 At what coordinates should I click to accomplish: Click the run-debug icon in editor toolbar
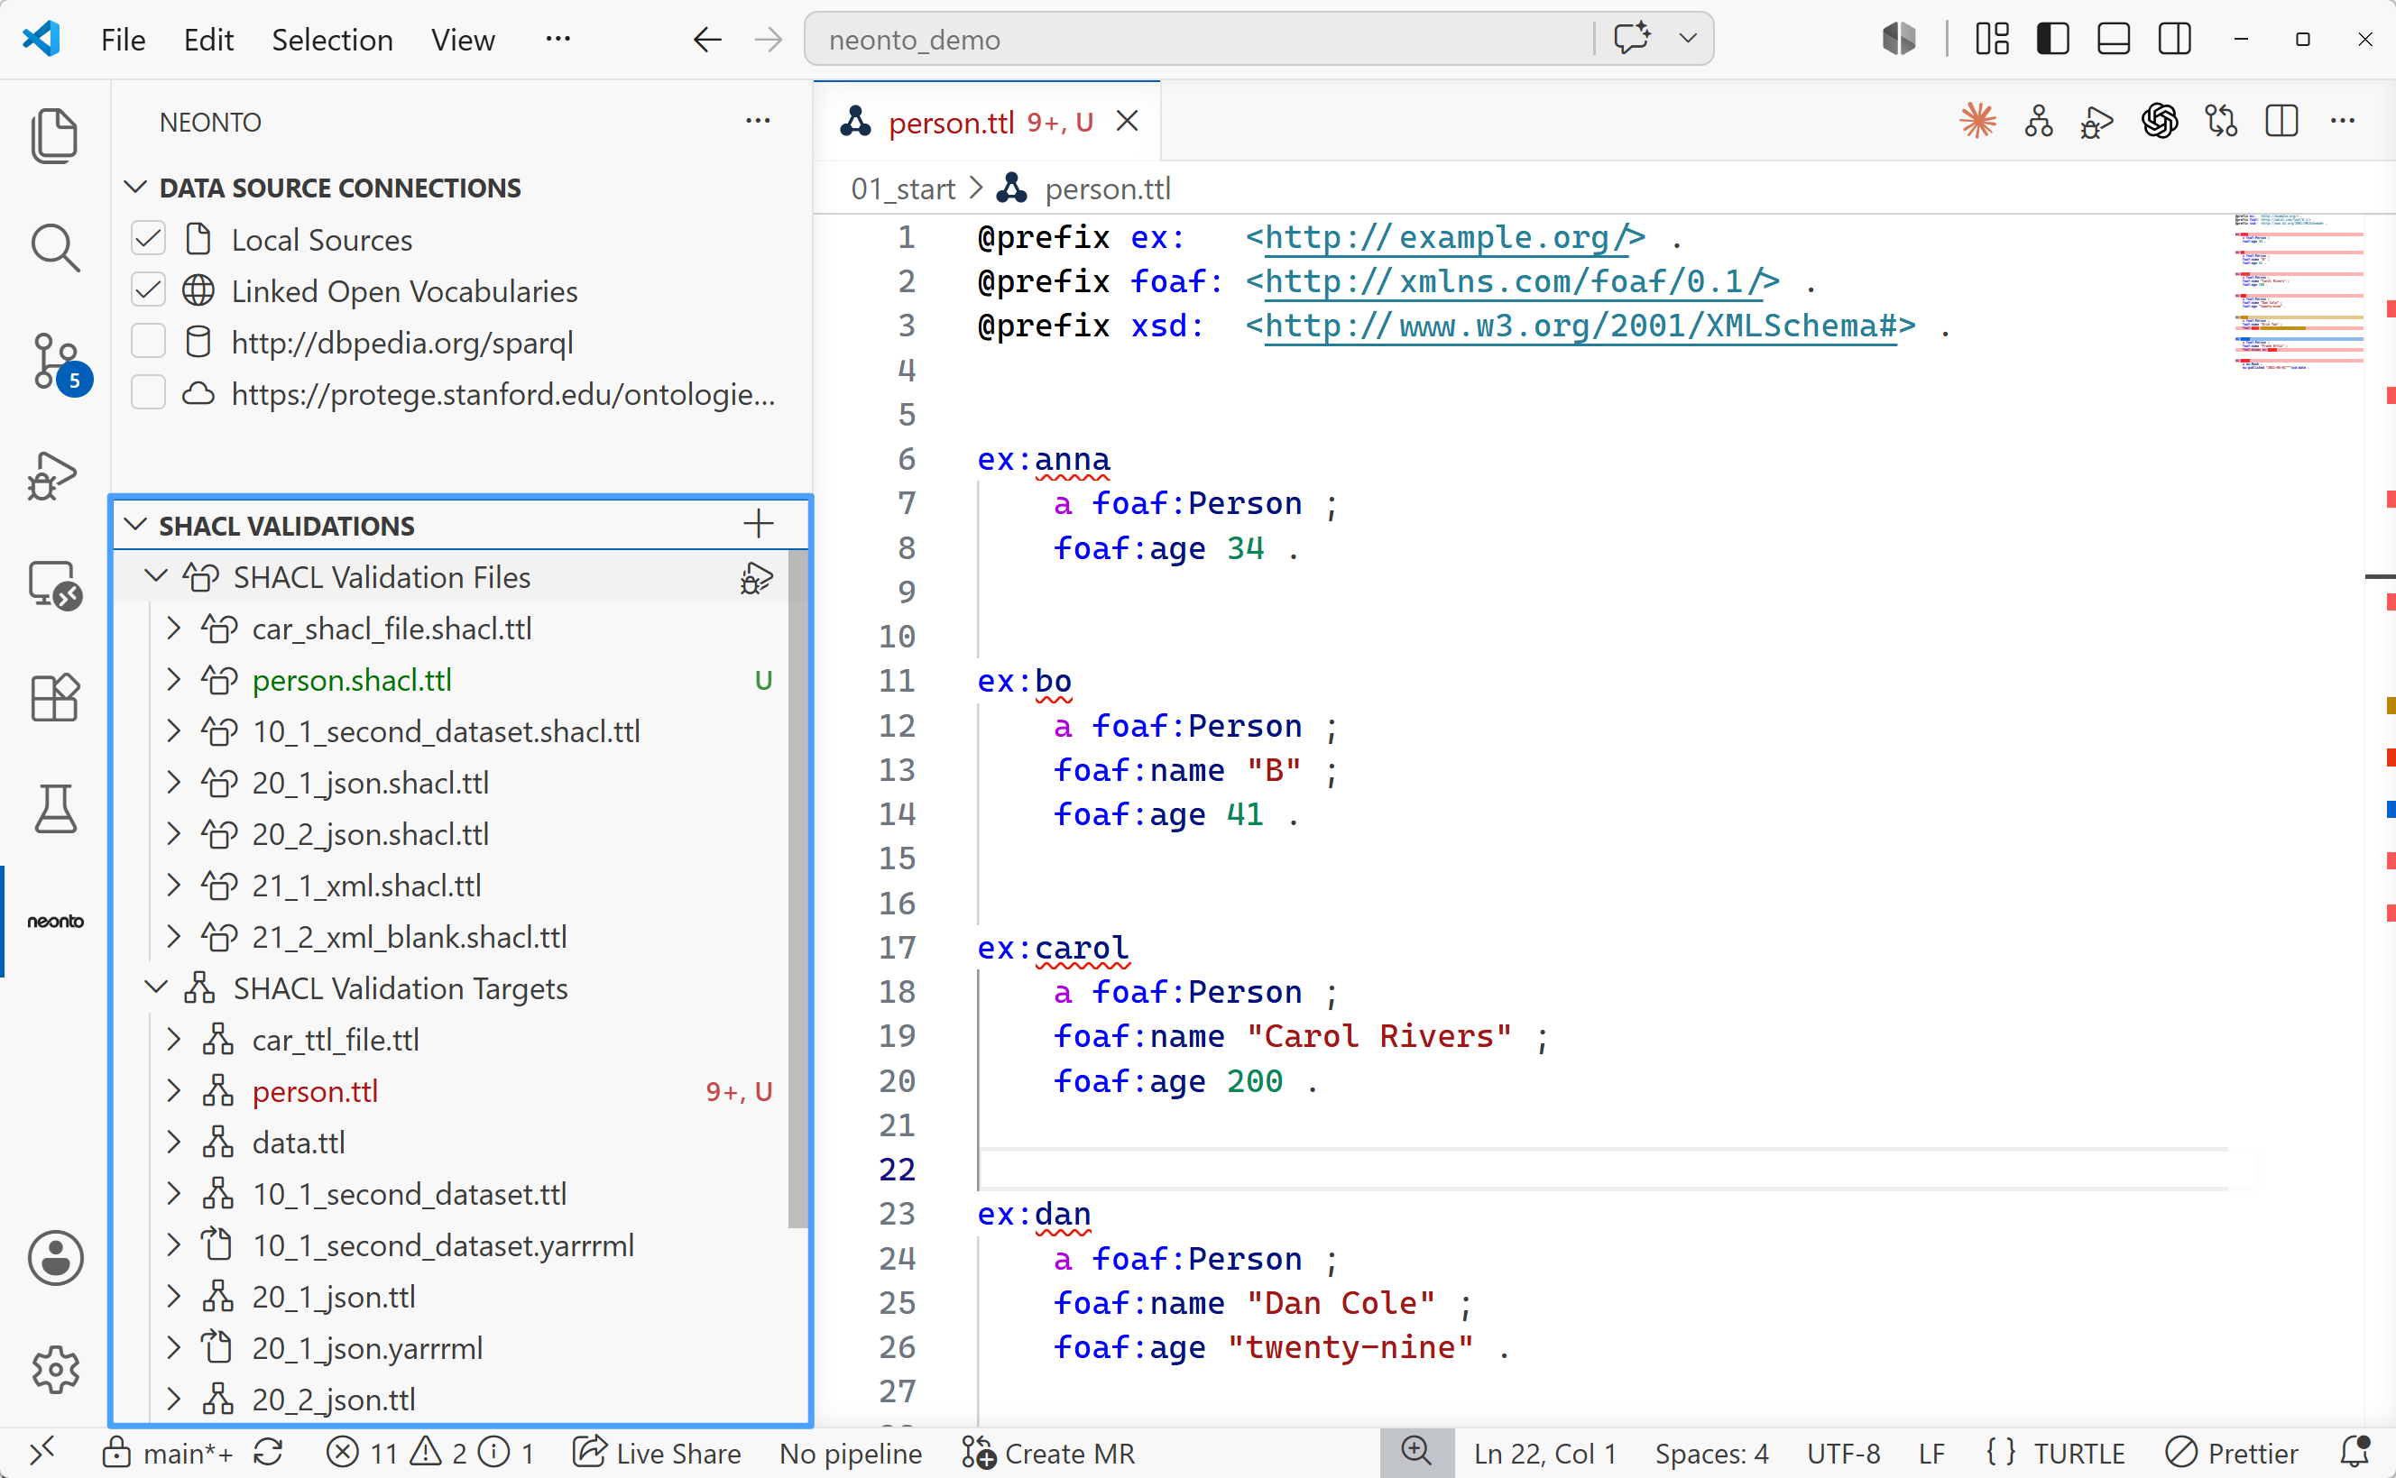tap(2097, 124)
